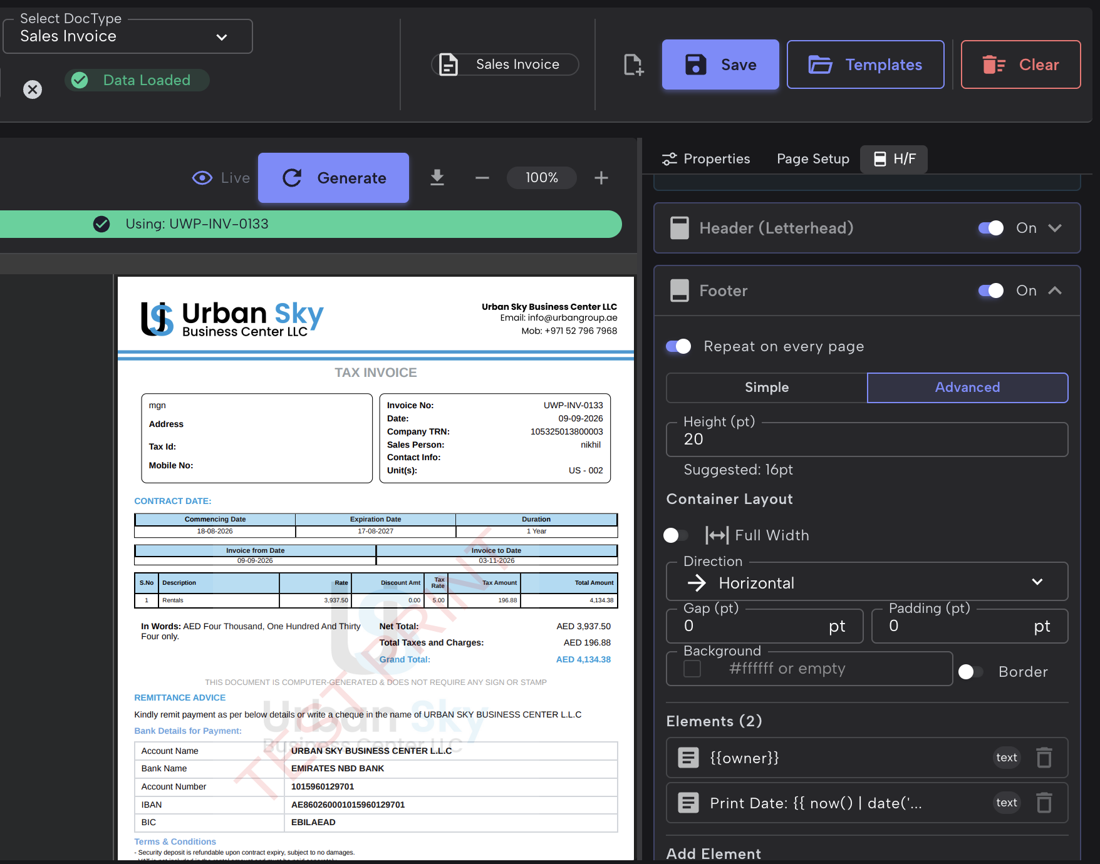The height and width of the screenshot is (864, 1100).
Task: Select the H/F tab
Action: [x=894, y=159]
